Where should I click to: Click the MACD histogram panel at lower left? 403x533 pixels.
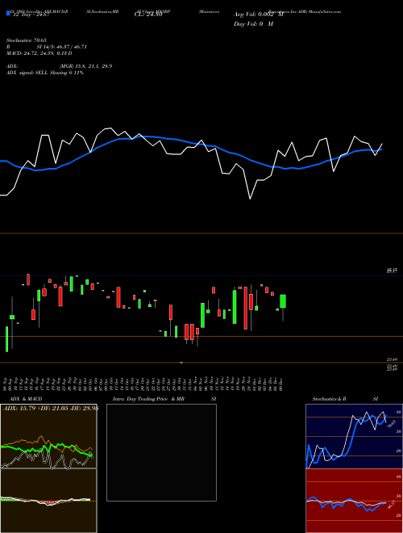48,501
